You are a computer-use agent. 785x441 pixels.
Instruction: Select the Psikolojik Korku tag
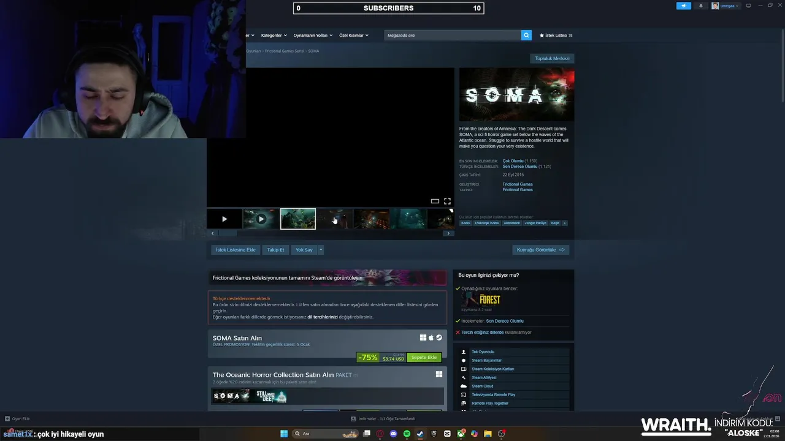487,223
